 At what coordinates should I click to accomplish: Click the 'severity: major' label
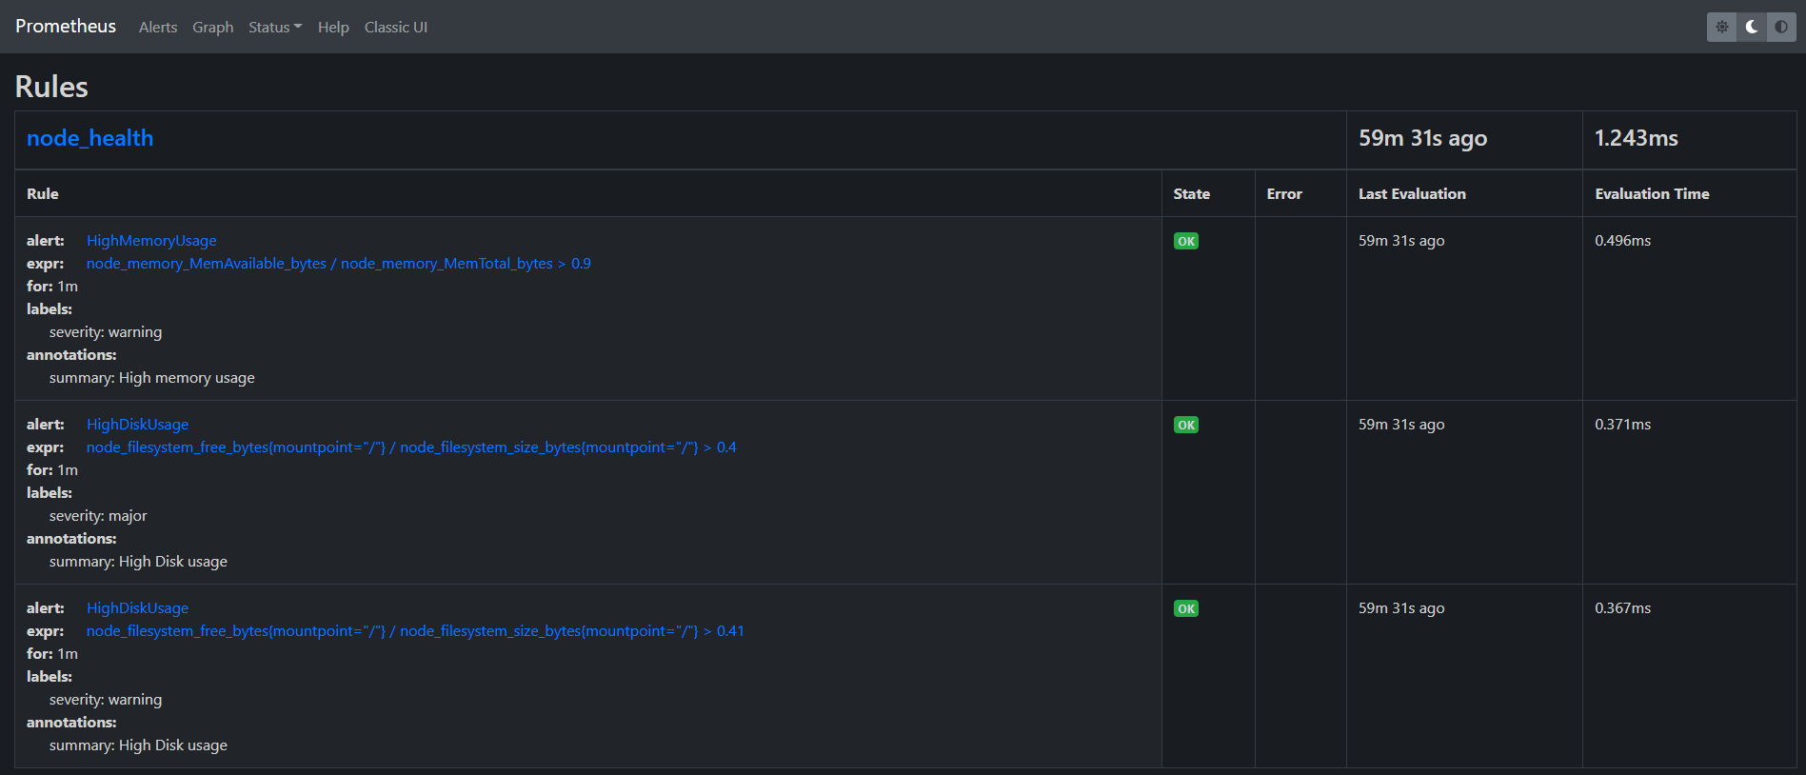click(x=98, y=516)
